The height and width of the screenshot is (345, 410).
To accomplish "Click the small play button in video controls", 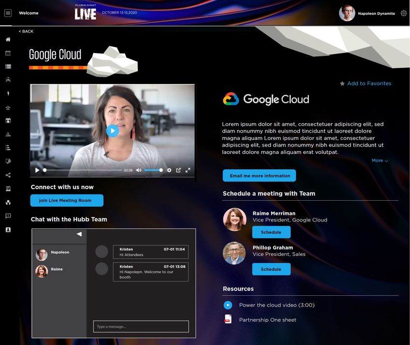I will coord(37,170).
